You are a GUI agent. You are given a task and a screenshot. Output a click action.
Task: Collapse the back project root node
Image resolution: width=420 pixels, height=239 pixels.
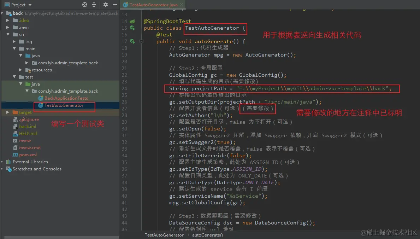(x=2, y=13)
